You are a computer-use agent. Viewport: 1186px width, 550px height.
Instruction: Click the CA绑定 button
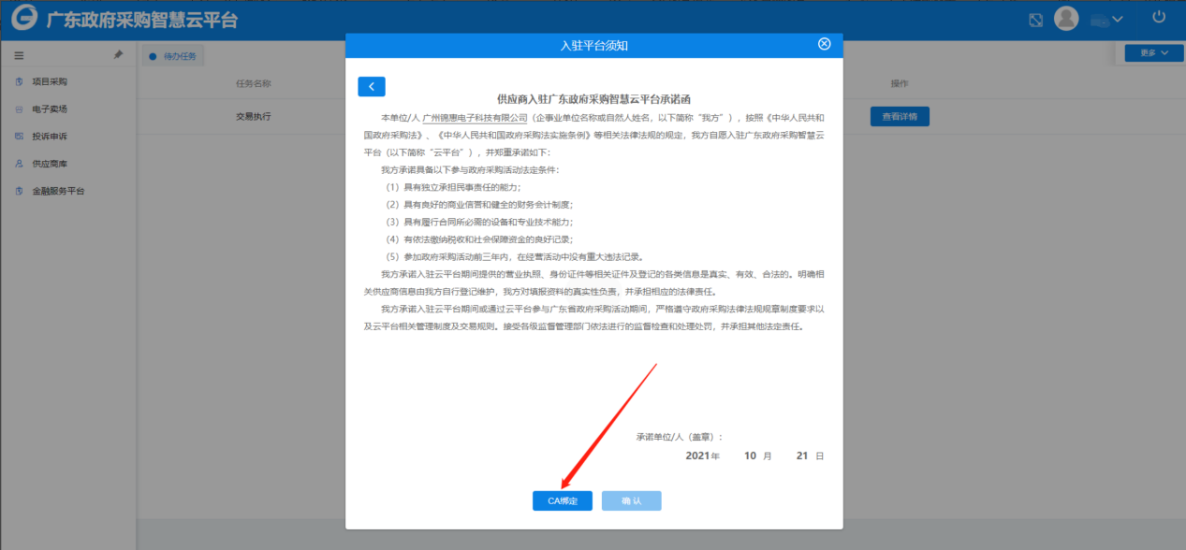coord(563,501)
